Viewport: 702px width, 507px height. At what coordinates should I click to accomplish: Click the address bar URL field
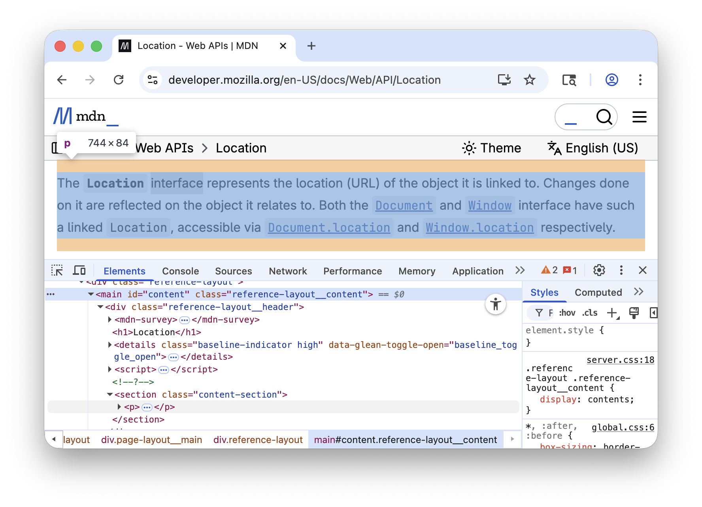(304, 80)
